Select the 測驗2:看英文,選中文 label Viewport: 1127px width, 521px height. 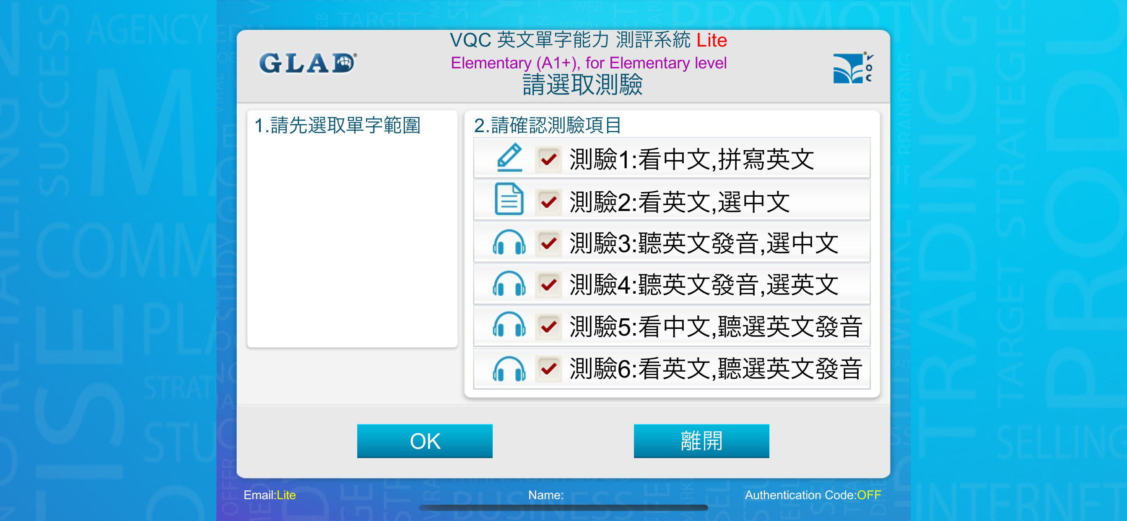(680, 202)
